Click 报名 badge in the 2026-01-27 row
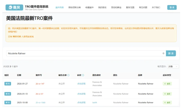 coord(8,84)
